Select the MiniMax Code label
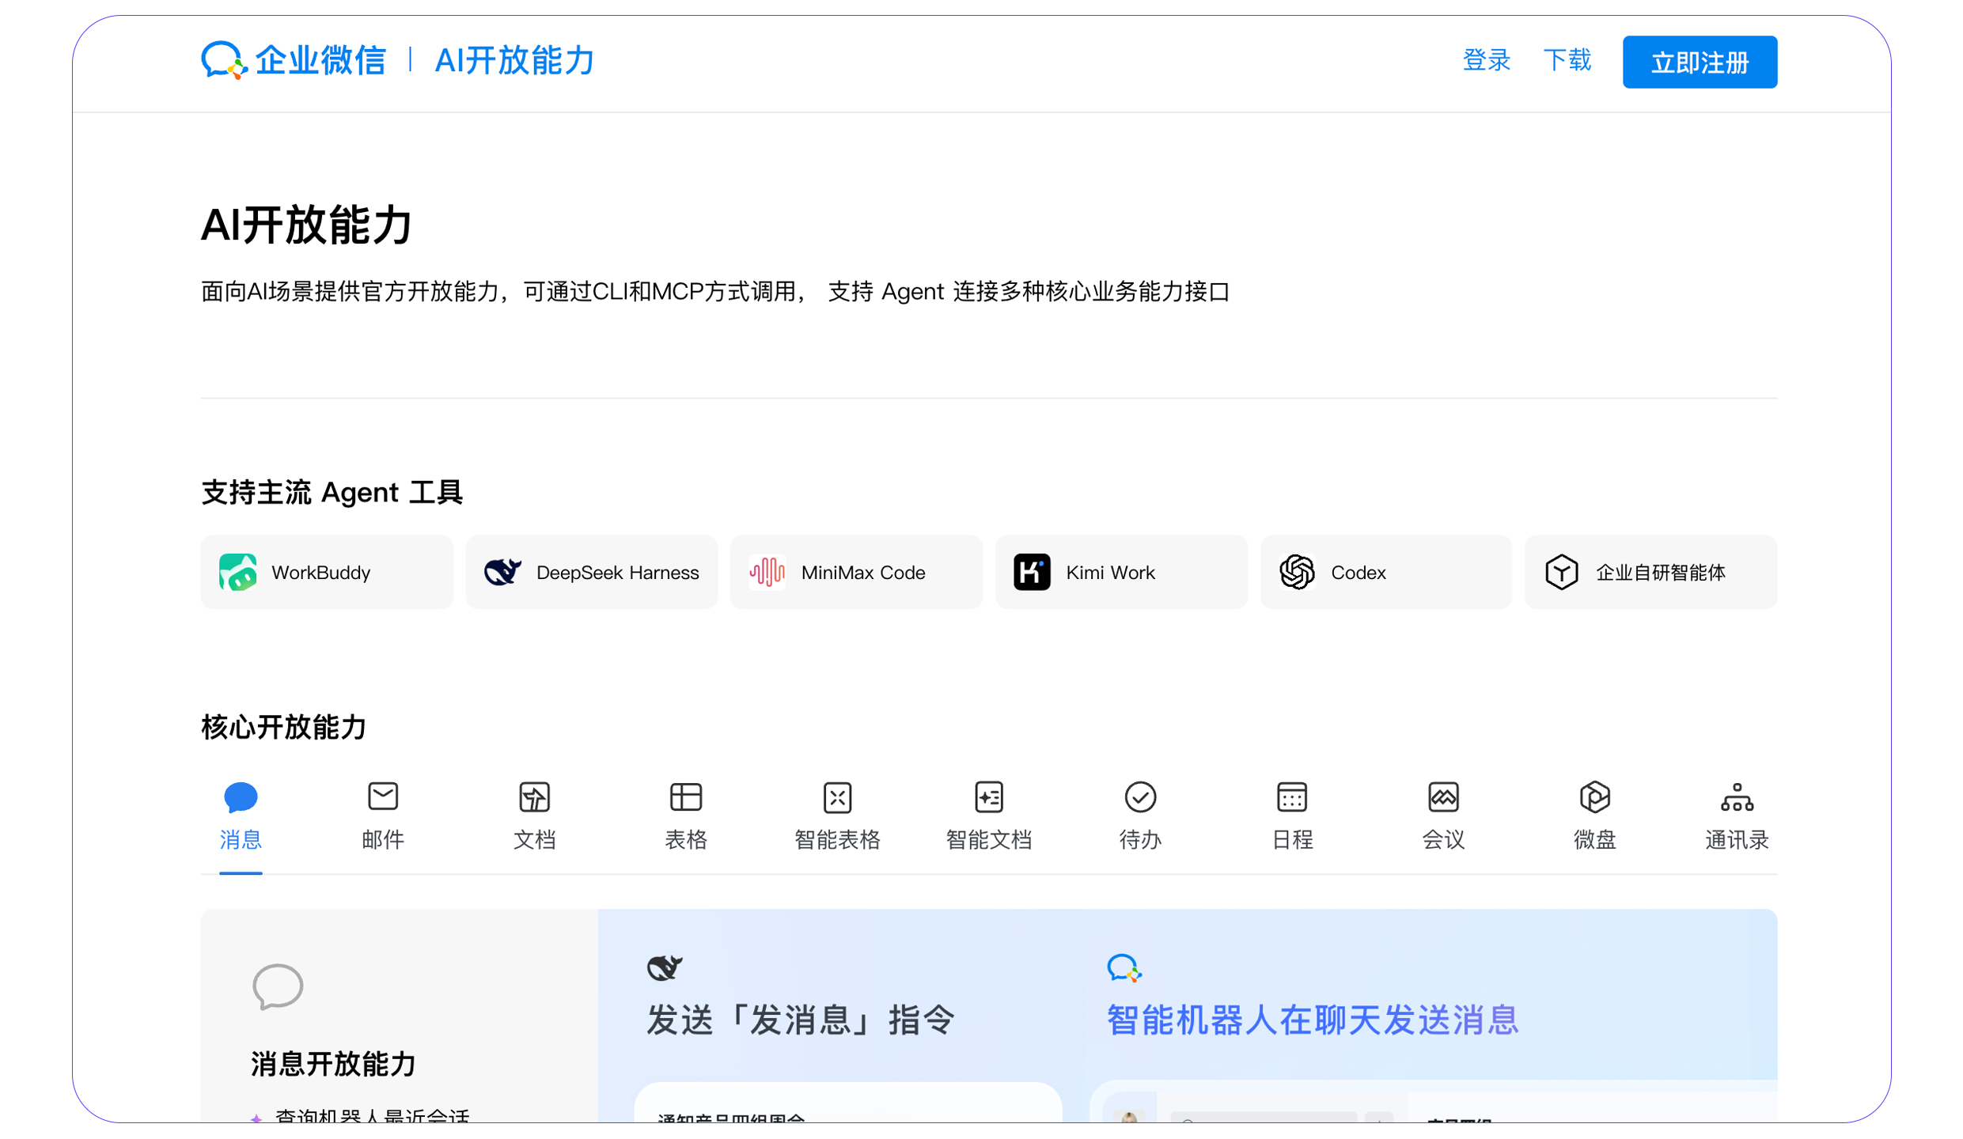Image resolution: width=1963 pixels, height=1139 pixels. 862,572
